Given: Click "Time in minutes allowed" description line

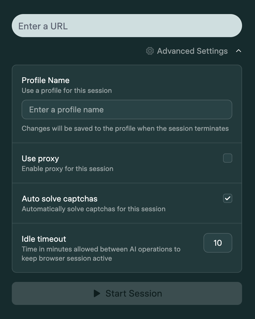Looking at the screenshot, I should [x=101, y=249].
